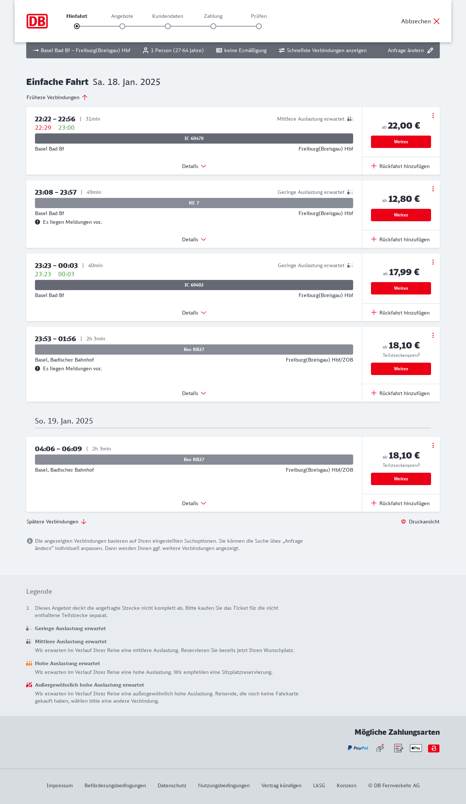Image resolution: width=466 pixels, height=804 pixels.
Task: Expand Details for the 04:06 bus connection
Action: pos(194,503)
